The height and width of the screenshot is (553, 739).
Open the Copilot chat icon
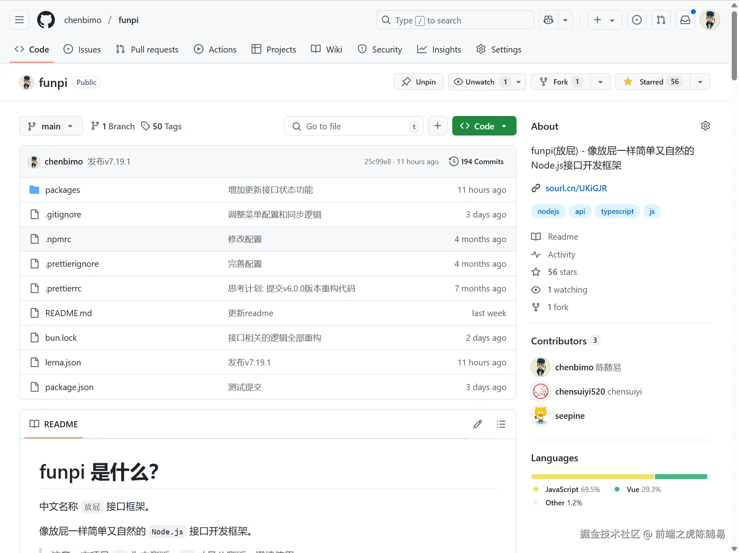[x=548, y=20]
